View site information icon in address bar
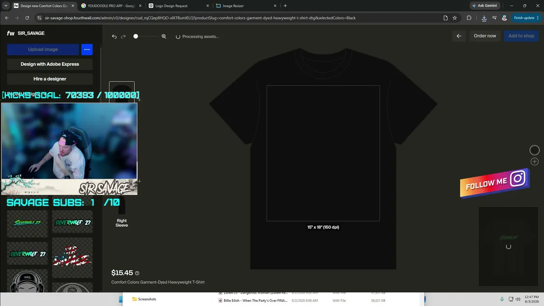The height and width of the screenshot is (306, 544). 40,18
